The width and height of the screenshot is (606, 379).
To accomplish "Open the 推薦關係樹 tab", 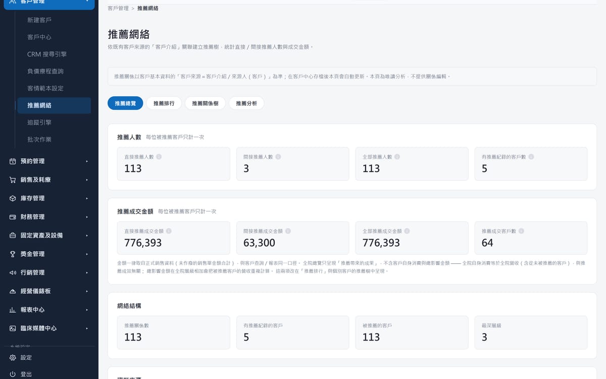I will click(206, 103).
